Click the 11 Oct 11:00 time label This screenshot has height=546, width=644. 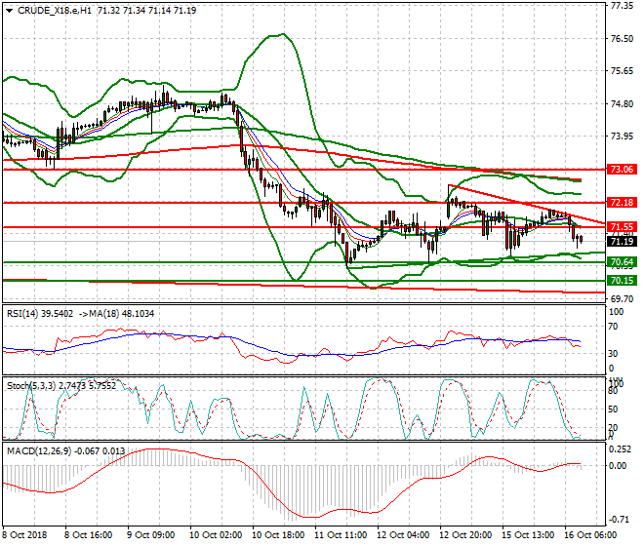pyautogui.click(x=341, y=535)
